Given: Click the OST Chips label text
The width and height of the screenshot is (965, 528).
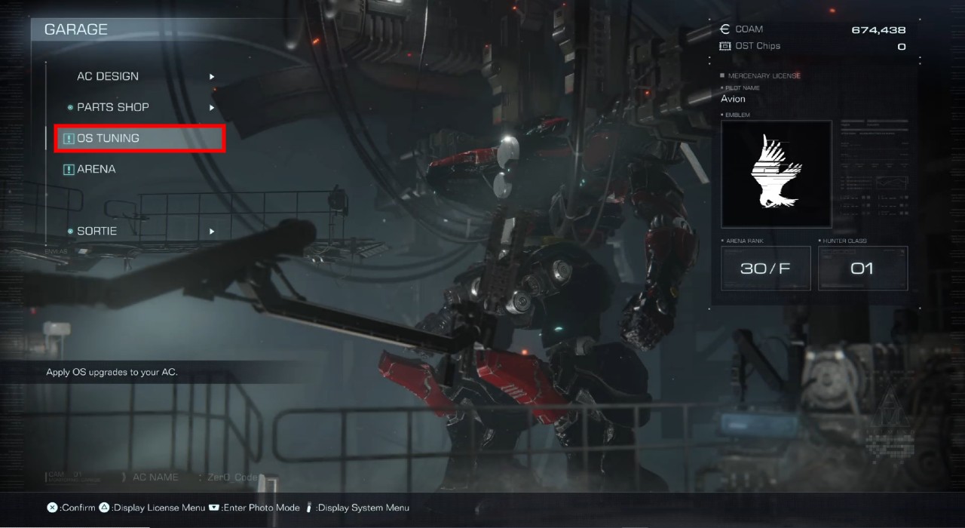Looking at the screenshot, I should point(758,46).
